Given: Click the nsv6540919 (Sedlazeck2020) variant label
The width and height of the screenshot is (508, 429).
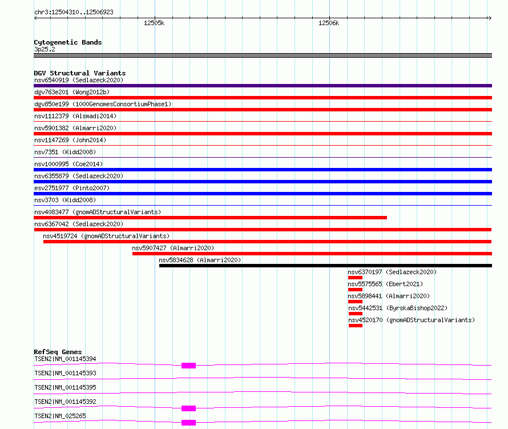Looking at the screenshot, I should point(79,80).
